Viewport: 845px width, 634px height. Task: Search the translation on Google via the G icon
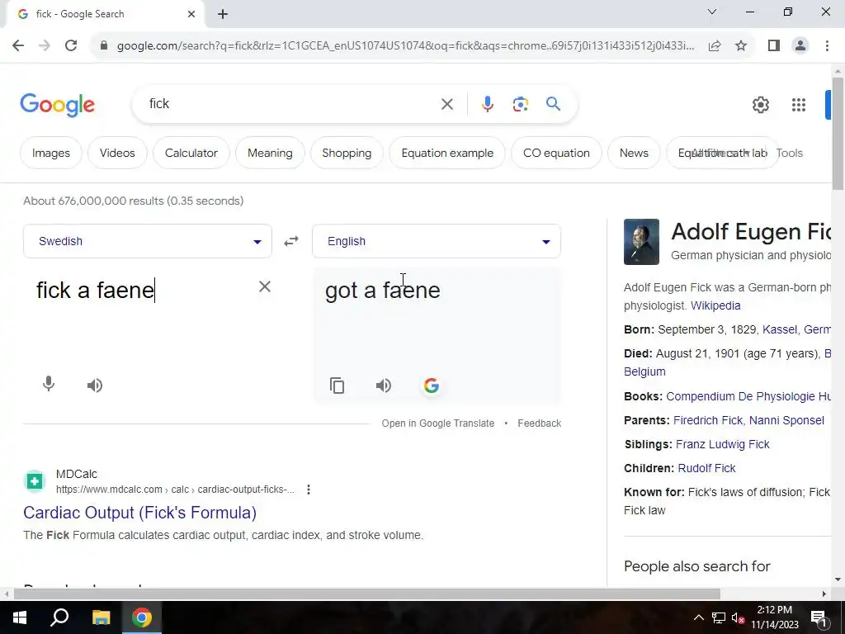pyautogui.click(x=431, y=386)
